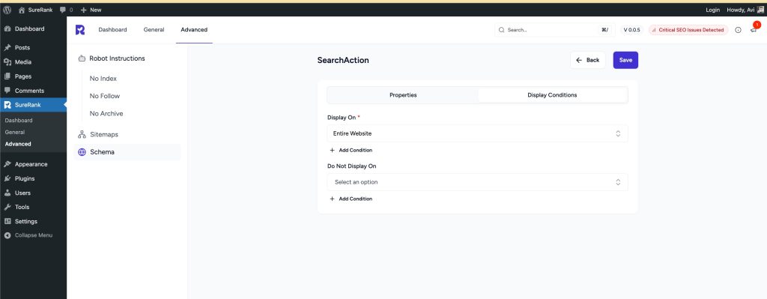
Task: Open the Do Not Display On dropdown
Action: coord(477,182)
